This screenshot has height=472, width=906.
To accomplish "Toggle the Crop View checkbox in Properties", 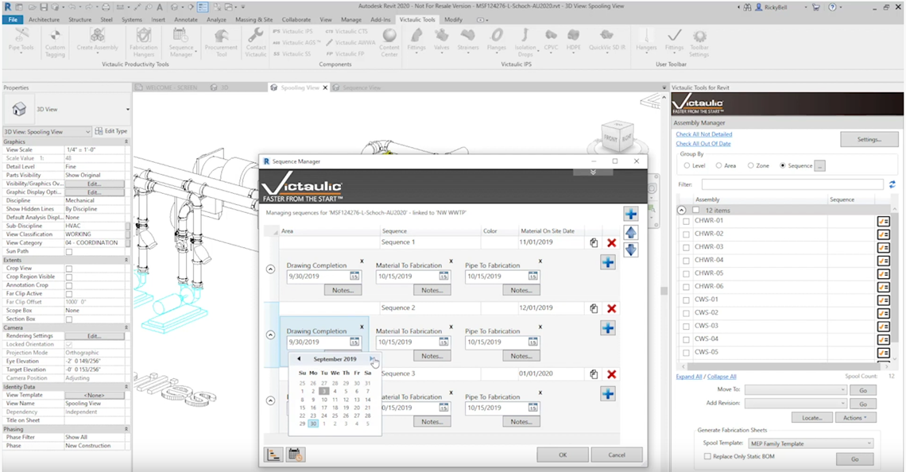I will (69, 269).
